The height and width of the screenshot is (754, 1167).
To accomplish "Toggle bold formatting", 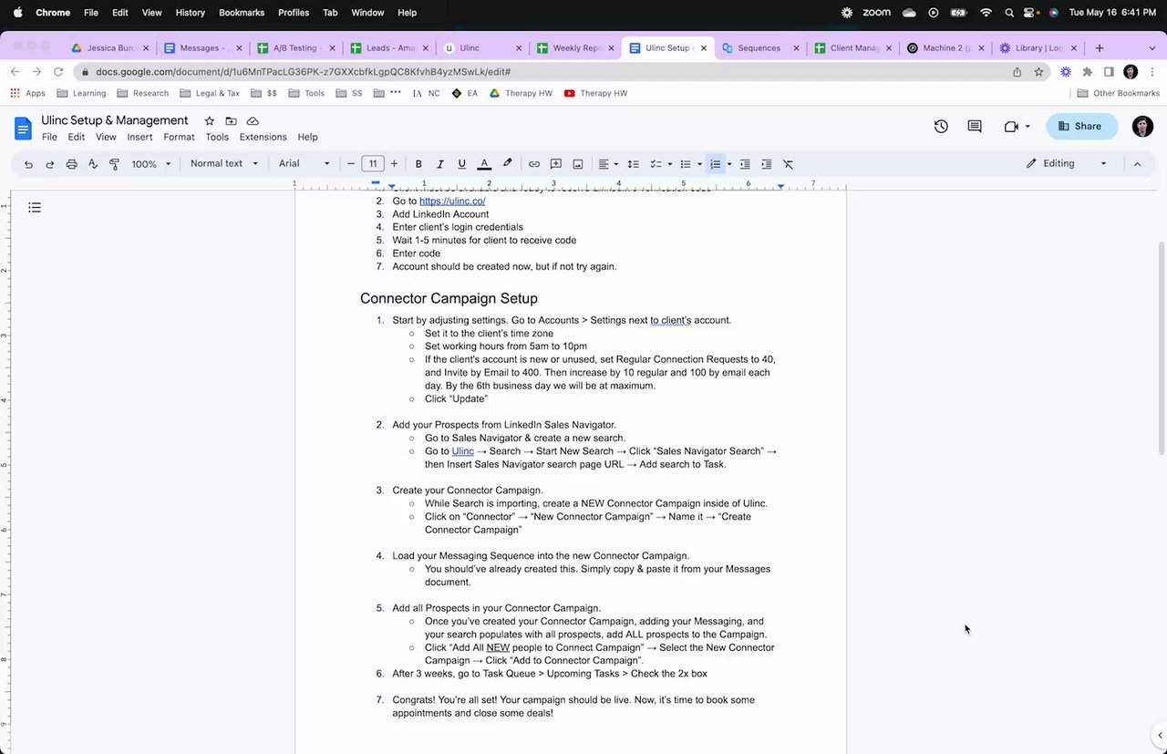I will tap(418, 164).
